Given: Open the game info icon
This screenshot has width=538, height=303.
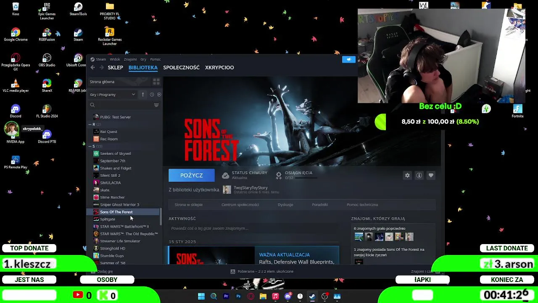Looking at the screenshot, I should tap(419, 175).
